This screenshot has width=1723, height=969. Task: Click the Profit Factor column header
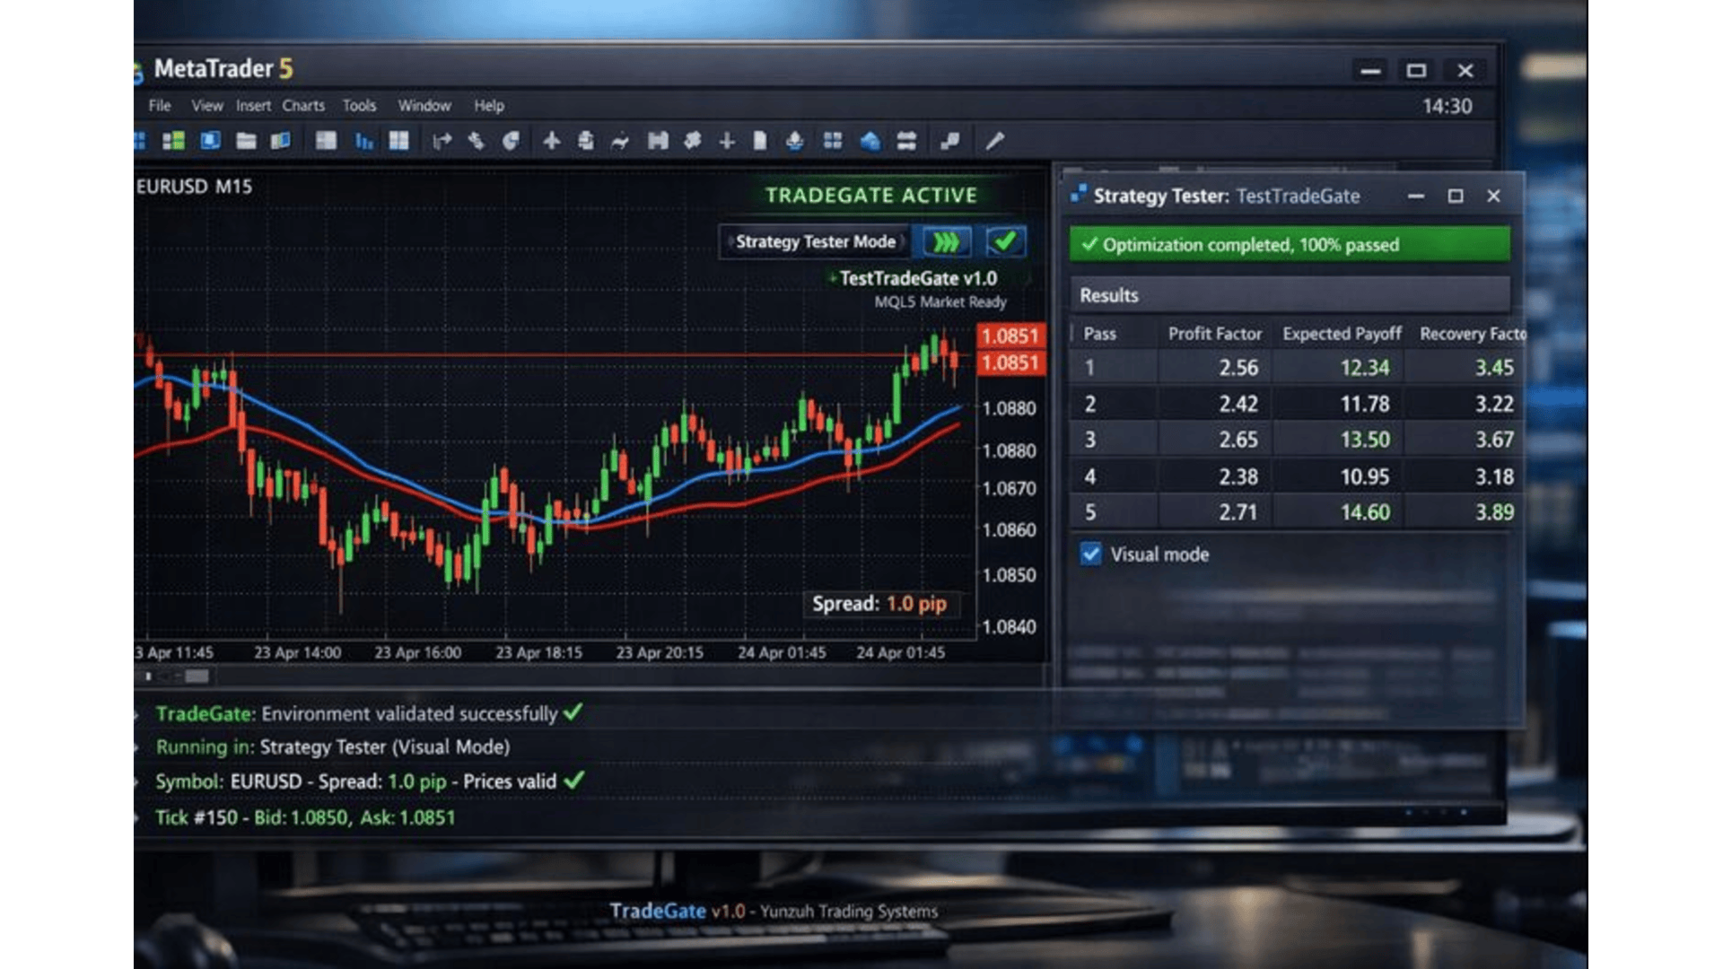pyautogui.click(x=1214, y=334)
